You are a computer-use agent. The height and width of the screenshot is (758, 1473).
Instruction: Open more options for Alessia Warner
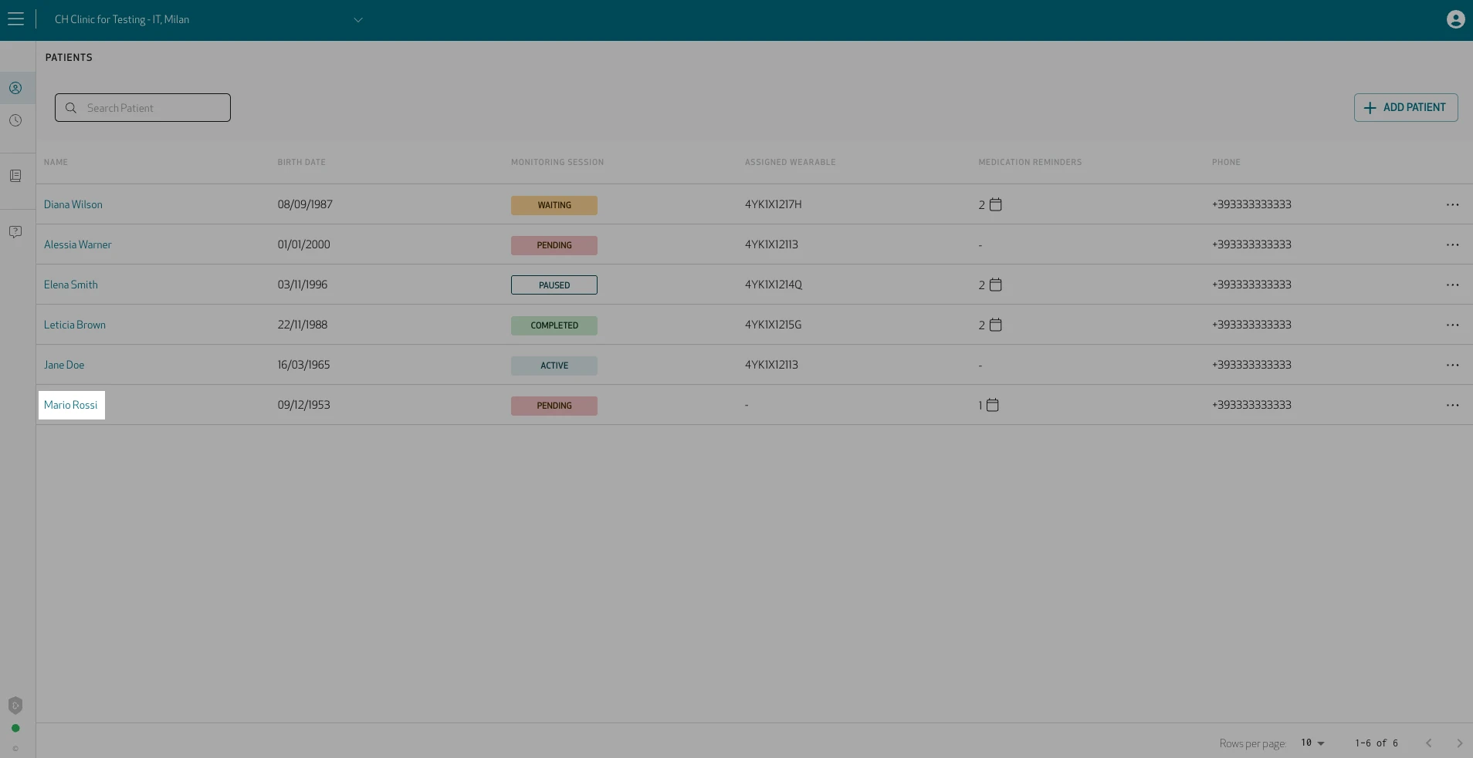tap(1452, 244)
